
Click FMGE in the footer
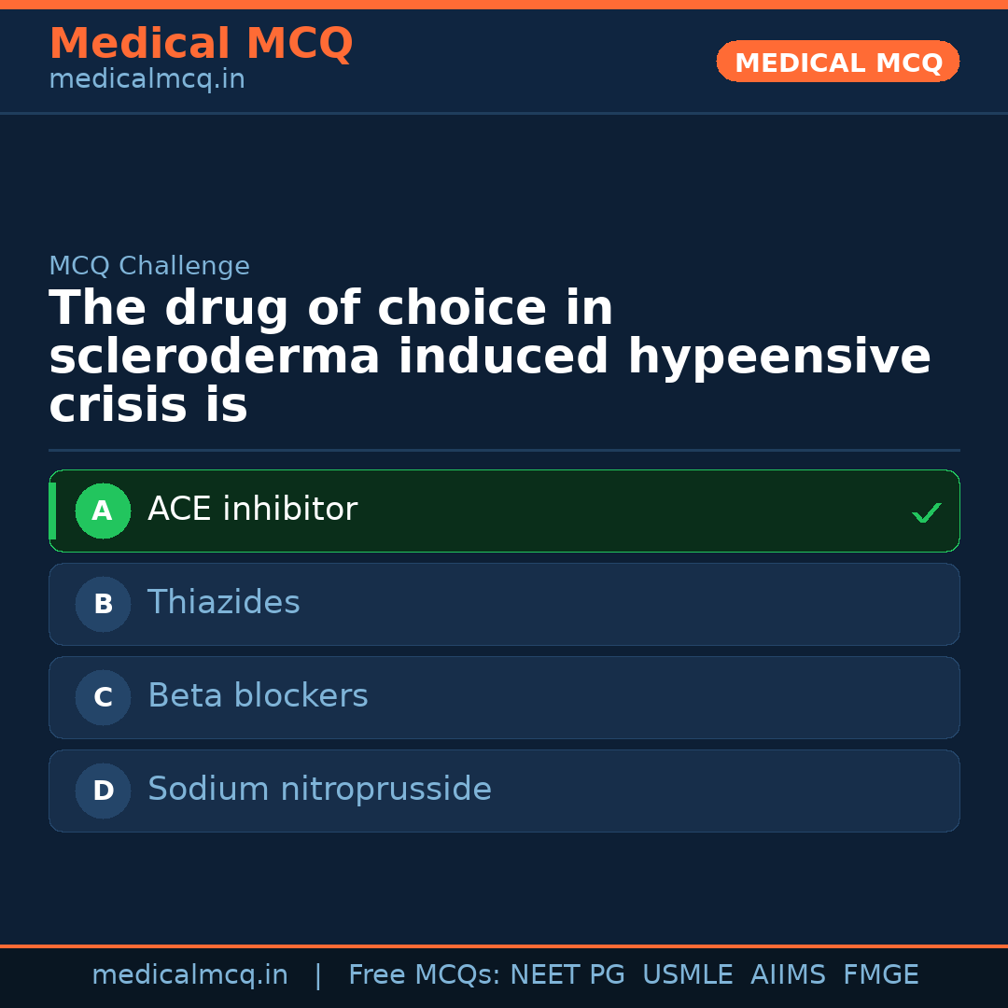(880, 975)
